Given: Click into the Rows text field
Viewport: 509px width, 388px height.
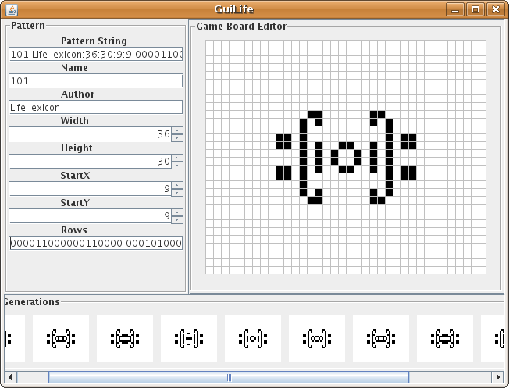Looking at the screenshot, I should pos(95,243).
